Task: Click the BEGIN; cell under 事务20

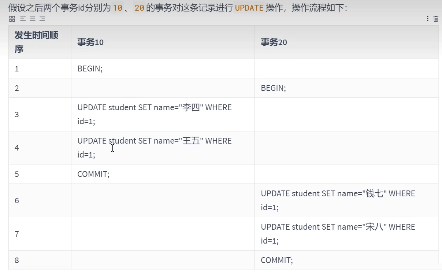Action: (x=274, y=88)
